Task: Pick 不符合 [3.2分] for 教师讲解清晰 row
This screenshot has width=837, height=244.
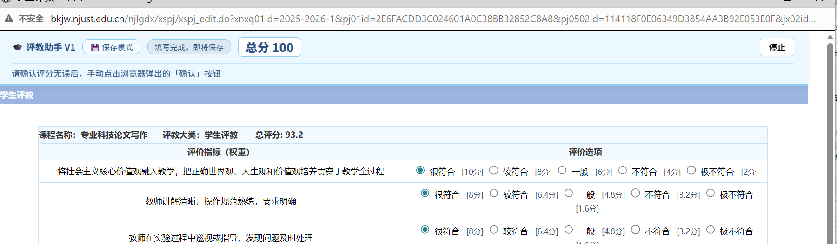Action: (x=636, y=193)
